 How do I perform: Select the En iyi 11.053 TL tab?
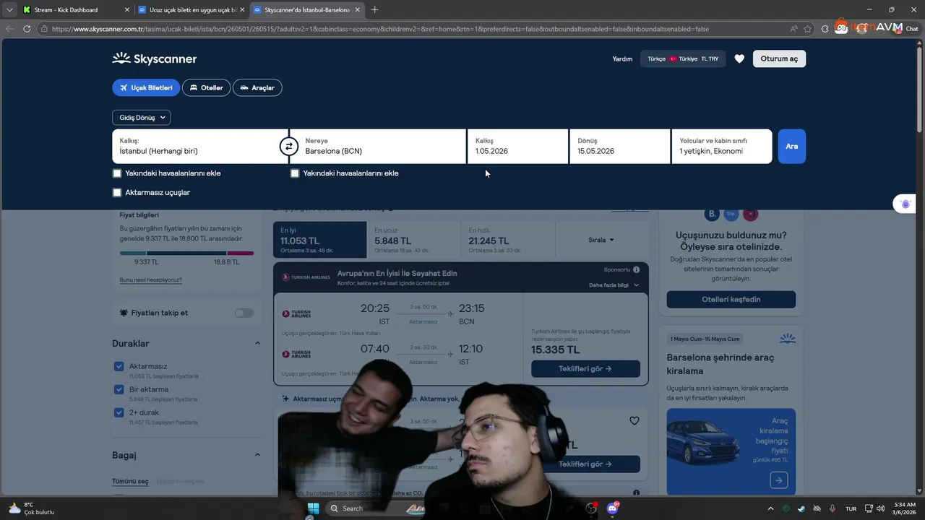(320, 240)
